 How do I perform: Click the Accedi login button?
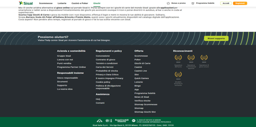pyautogui.click(x=226, y=3)
